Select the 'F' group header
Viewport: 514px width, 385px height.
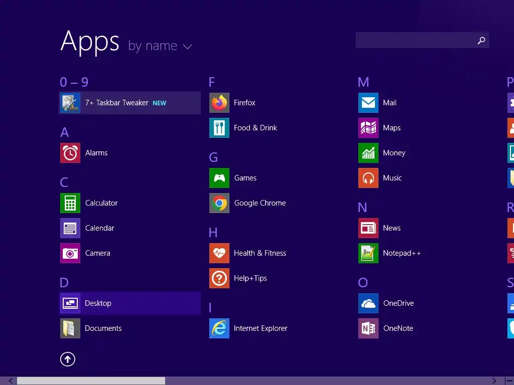pyautogui.click(x=212, y=82)
